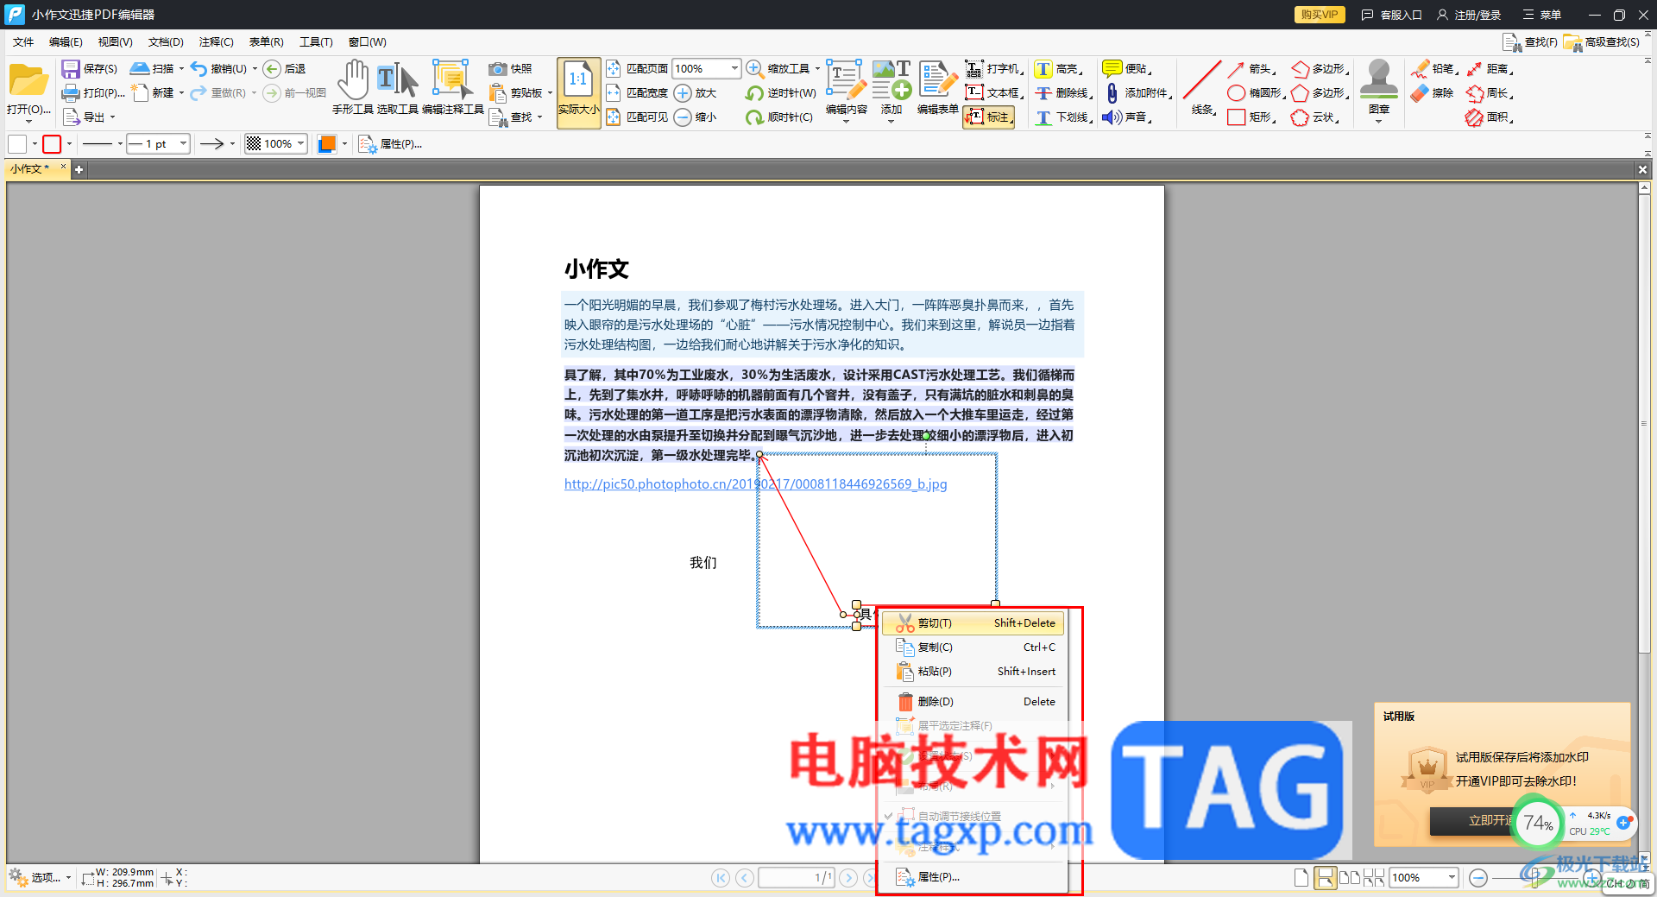This screenshot has width=1657, height=897.
Task: Switch to two-page facing layout in status bar
Action: tap(1349, 878)
